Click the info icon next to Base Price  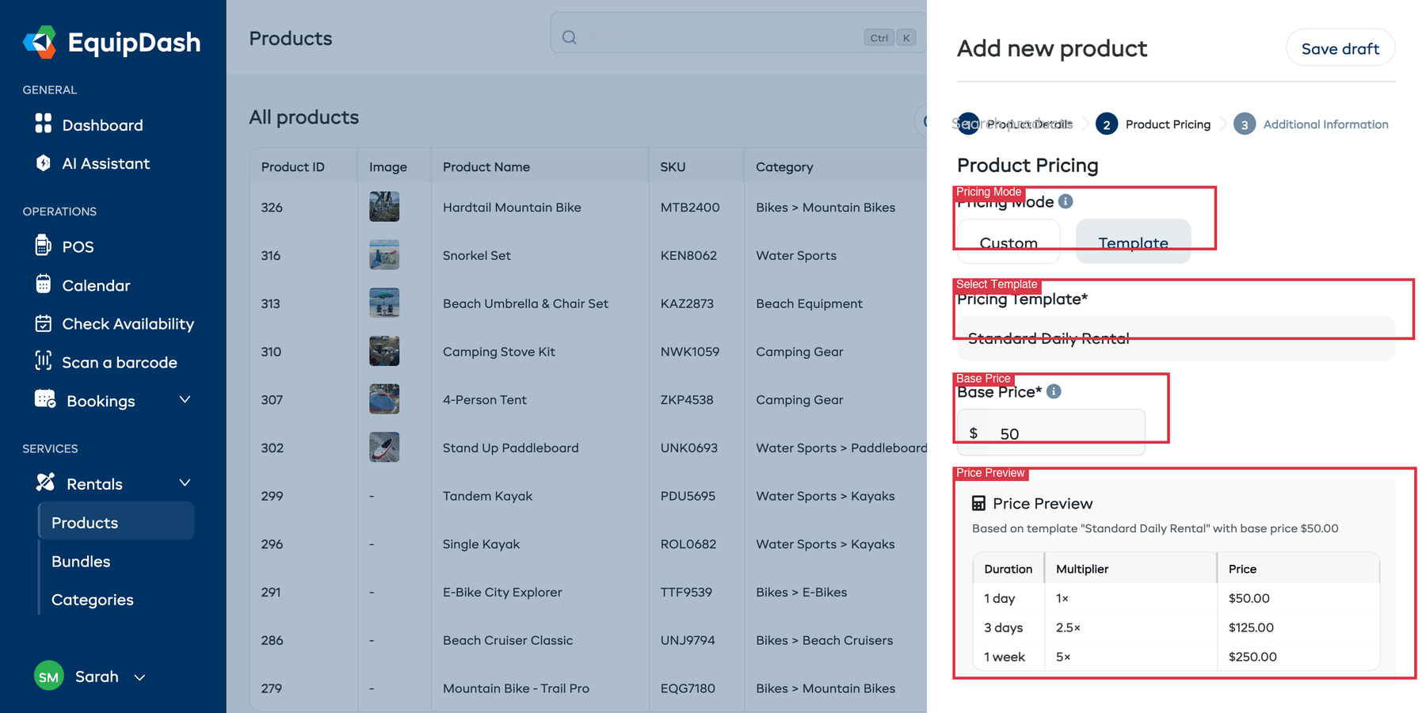point(1053,391)
